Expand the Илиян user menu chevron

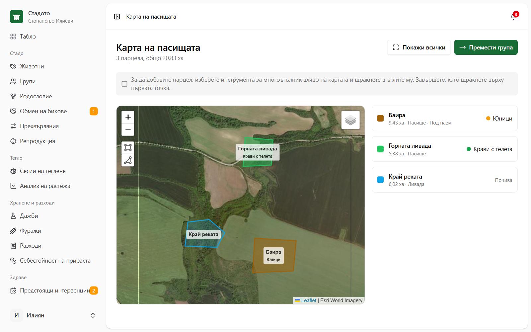(93, 315)
